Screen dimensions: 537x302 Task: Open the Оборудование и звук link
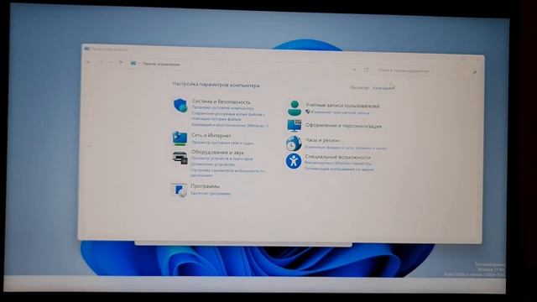(217, 152)
